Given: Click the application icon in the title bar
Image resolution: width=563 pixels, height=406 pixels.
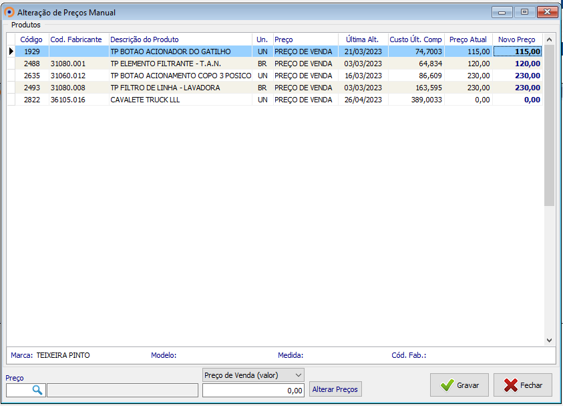Looking at the screenshot, I should coord(9,12).
